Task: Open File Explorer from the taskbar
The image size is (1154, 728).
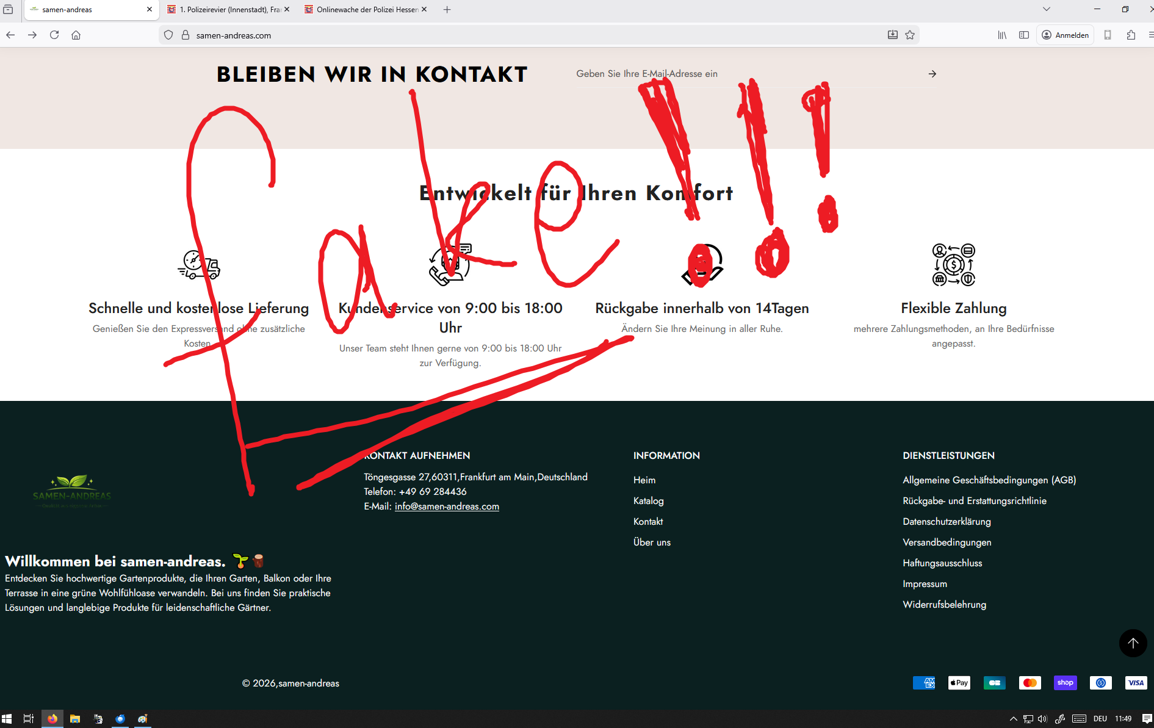Action: [x=75, y=718]
